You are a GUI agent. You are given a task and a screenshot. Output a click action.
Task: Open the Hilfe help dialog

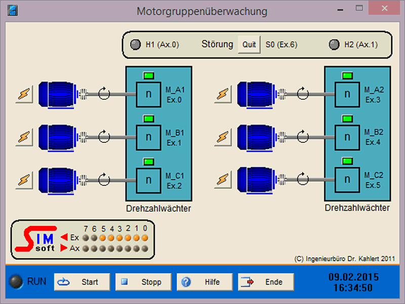pos(205,282)
